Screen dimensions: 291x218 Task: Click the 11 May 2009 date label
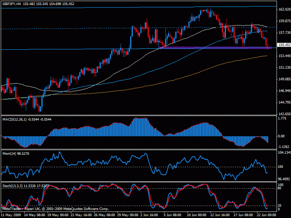[11, 215]
